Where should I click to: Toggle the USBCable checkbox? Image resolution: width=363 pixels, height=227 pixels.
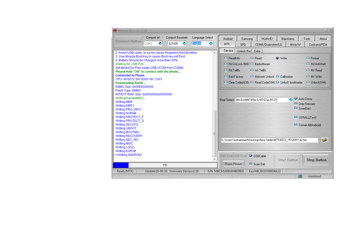click(x=251, y=156)
